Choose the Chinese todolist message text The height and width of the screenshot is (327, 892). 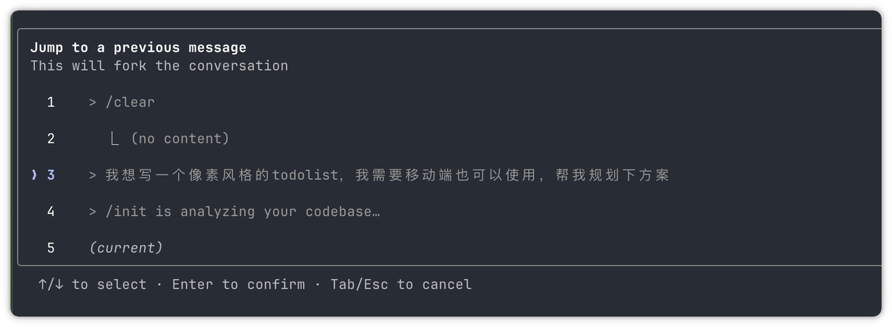coord(387,175)
